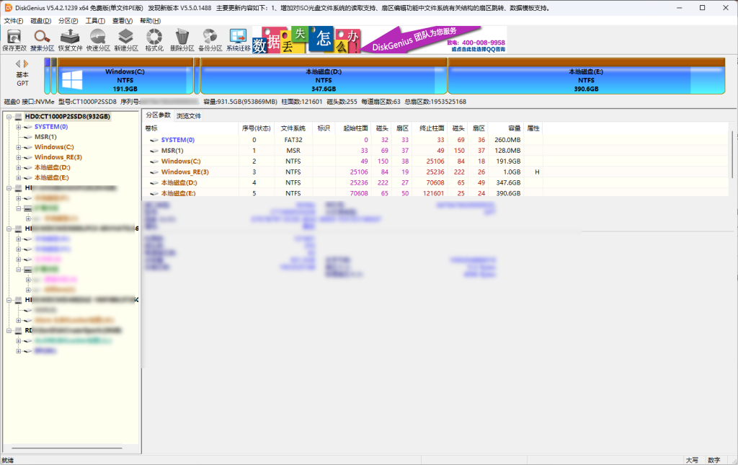738x465 pixels.
Task: Open the 帮助(H) menu
Action: [x=150, y=21]
